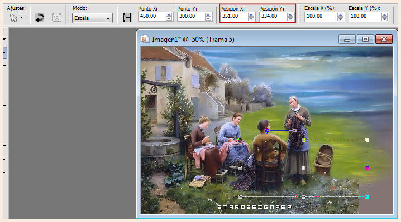The height and width of the screenshot is (222, 401).
Task: Click the Escala X (%) label
Action: coord(319,8)
